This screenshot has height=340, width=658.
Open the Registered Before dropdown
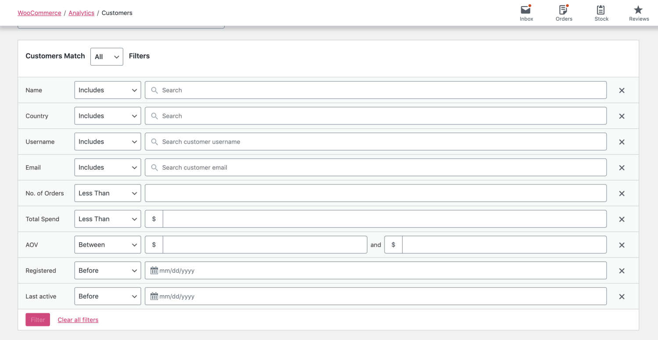pyautogui.click(x=108, y=271)
